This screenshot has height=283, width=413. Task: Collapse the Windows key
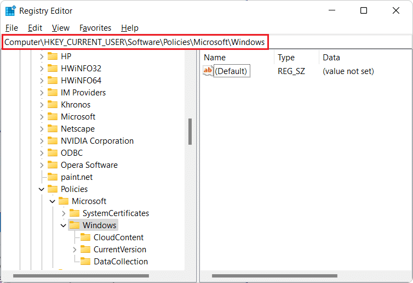pos(64,225)
